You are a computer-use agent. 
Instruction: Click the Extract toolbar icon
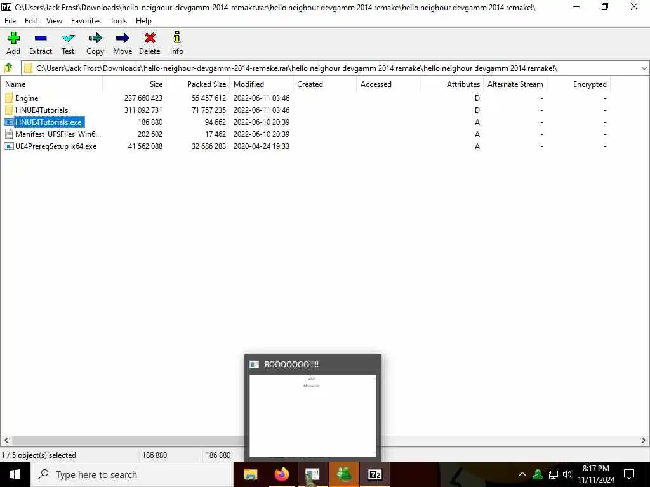[x=41, y=38]
